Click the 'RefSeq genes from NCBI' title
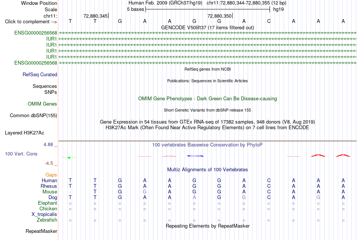Viewport: 357px width, 240px height. pos(207,69)
